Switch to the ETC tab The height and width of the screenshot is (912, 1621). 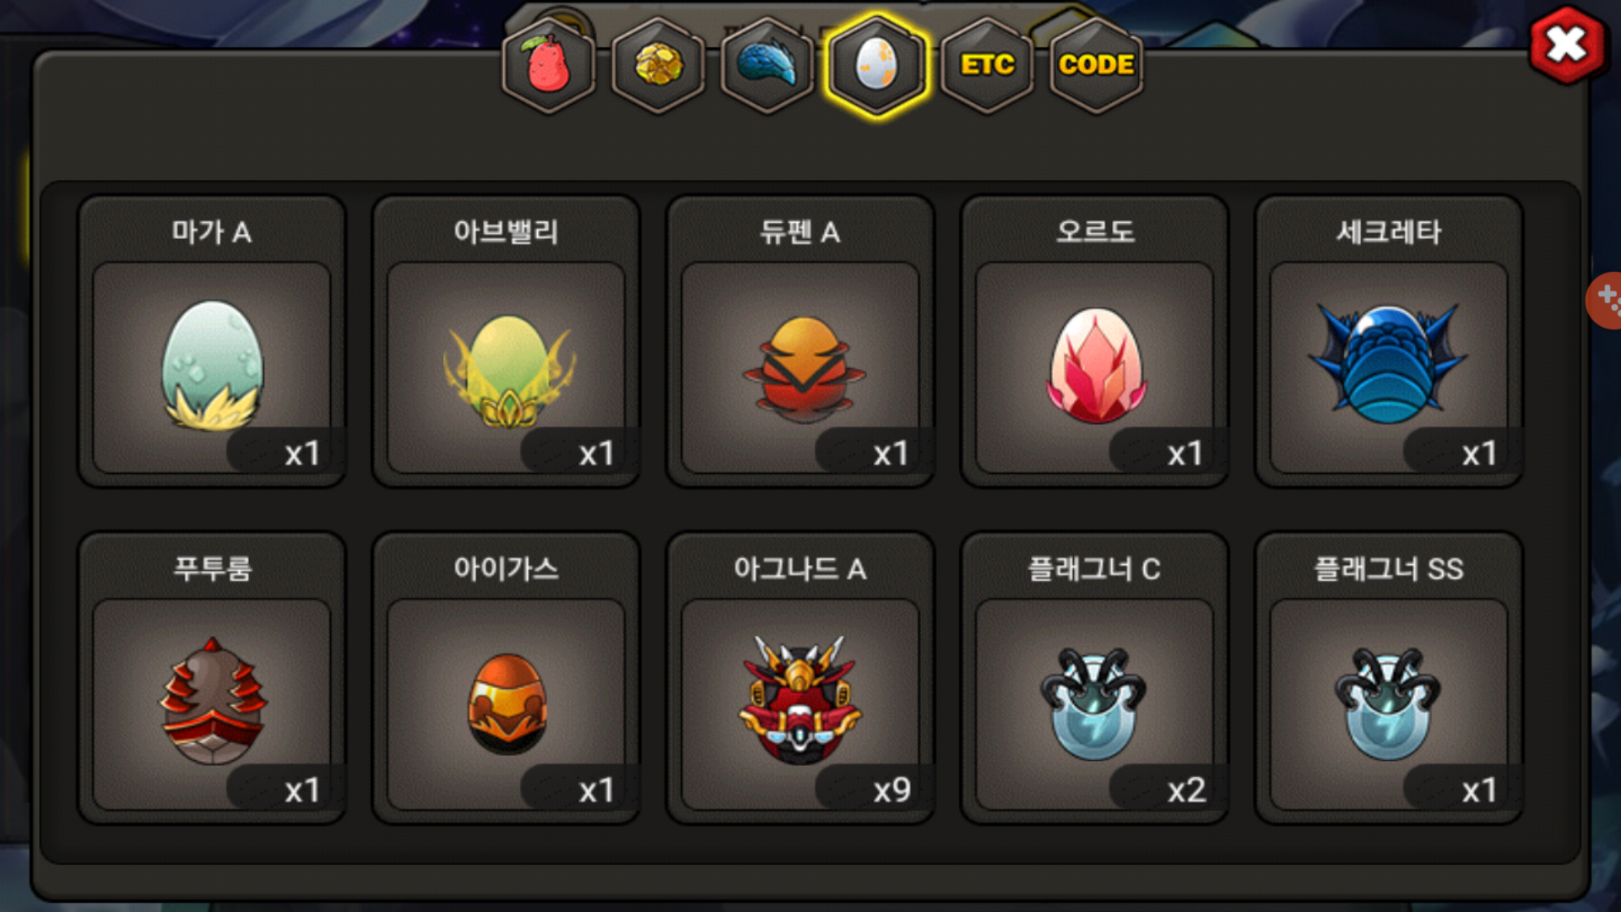(987, 65)
